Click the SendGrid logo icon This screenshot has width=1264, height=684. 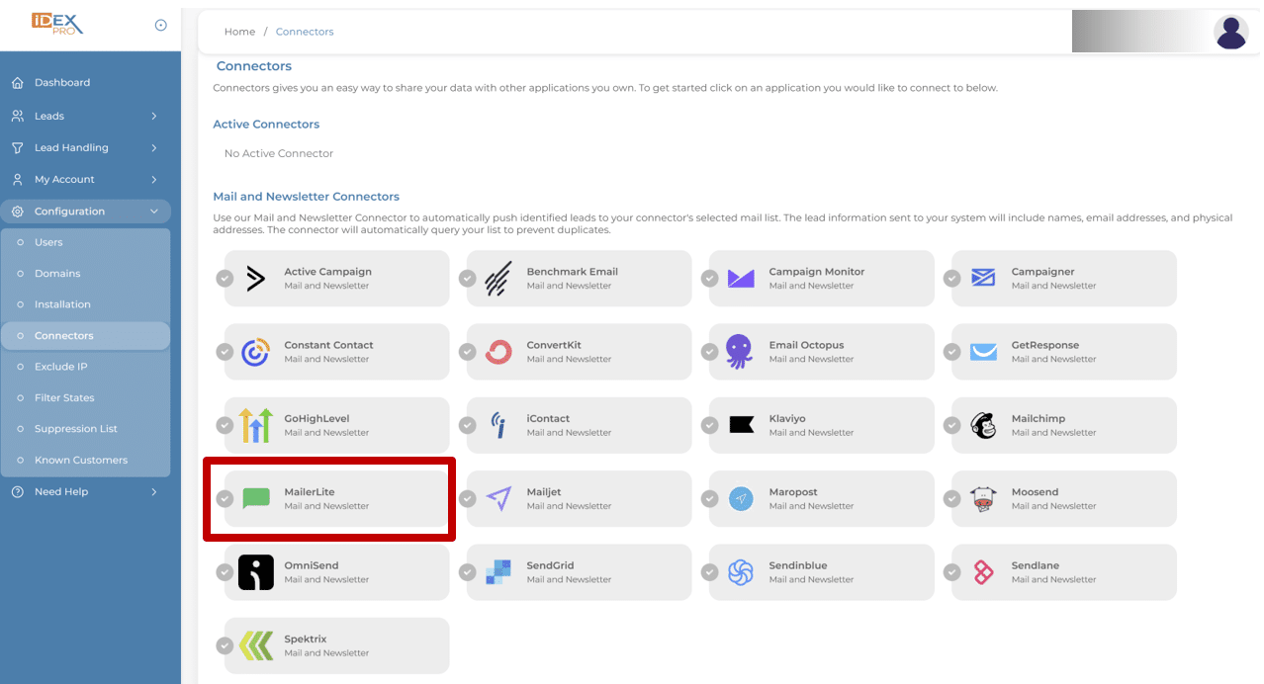coord(498,572)
